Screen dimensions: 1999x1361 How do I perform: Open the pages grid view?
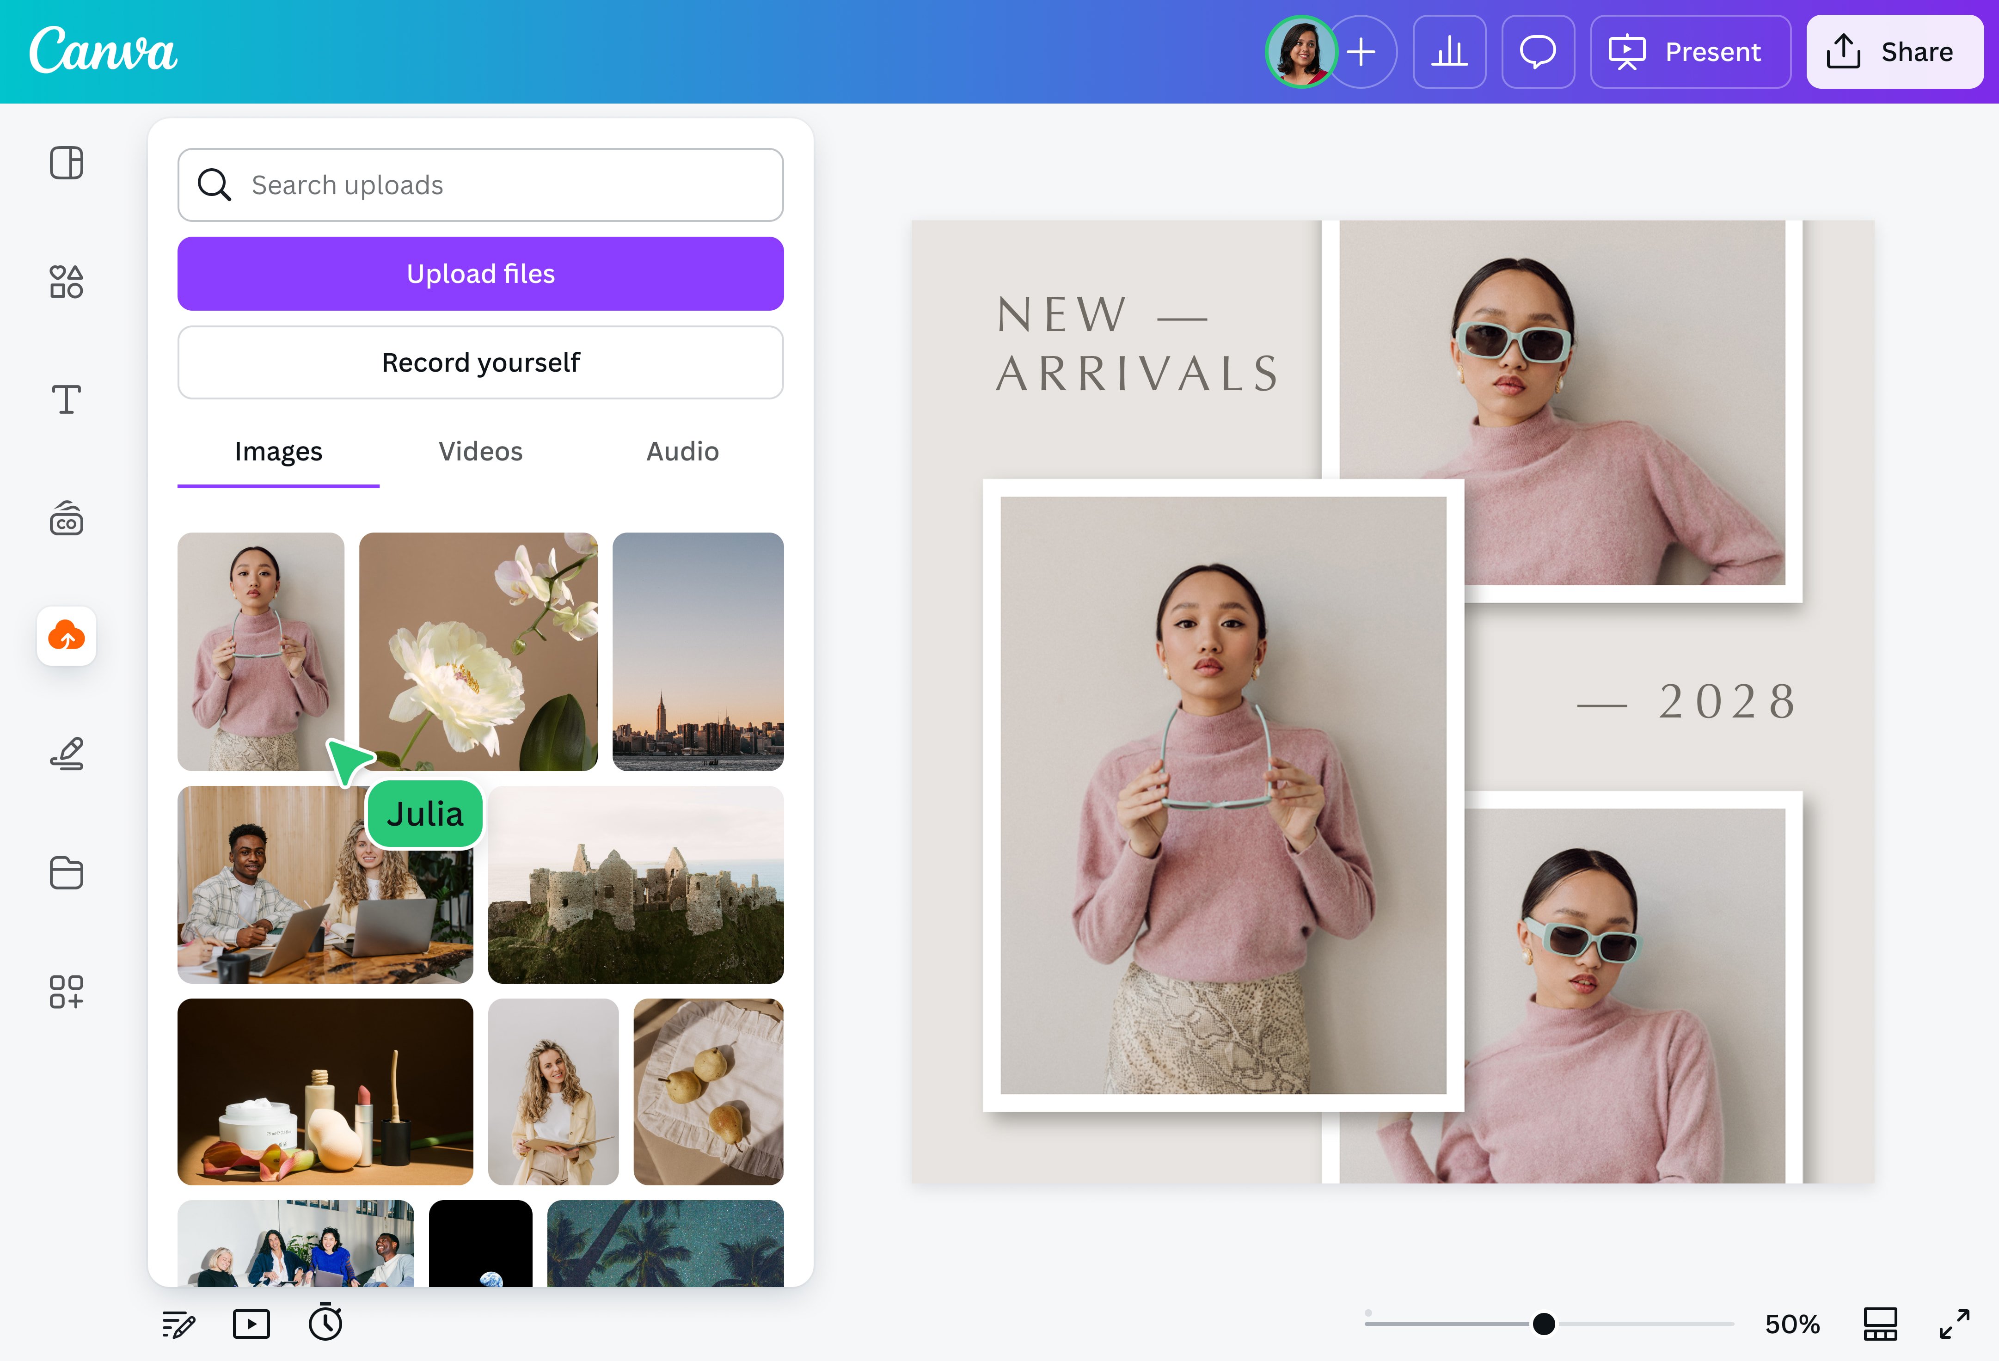1880,1324
